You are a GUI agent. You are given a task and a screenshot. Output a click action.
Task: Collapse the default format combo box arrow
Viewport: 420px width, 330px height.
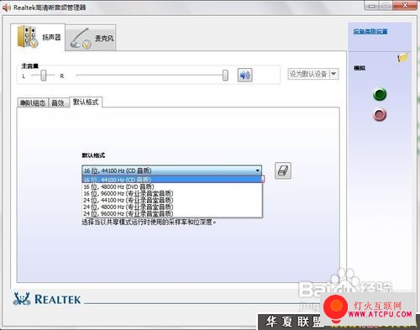tap(258, 170)
